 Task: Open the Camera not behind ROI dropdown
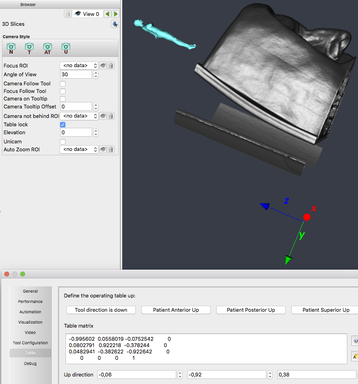click(79, 116)
